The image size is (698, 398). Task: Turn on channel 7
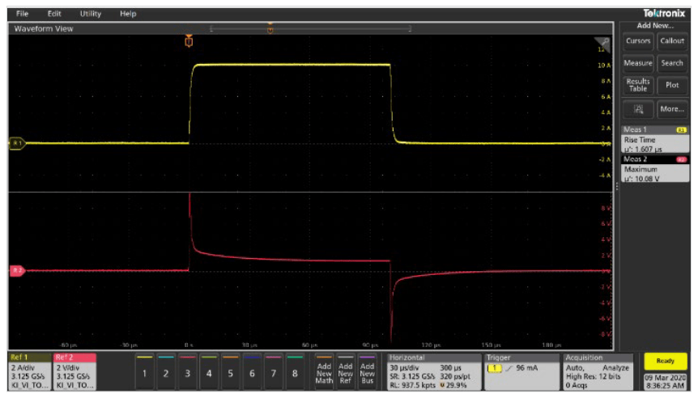click(274, 373)
